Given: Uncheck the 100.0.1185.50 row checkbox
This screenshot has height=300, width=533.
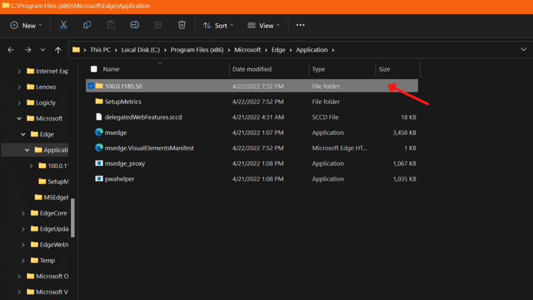Looking at the screenshot, I should [91, 86].
